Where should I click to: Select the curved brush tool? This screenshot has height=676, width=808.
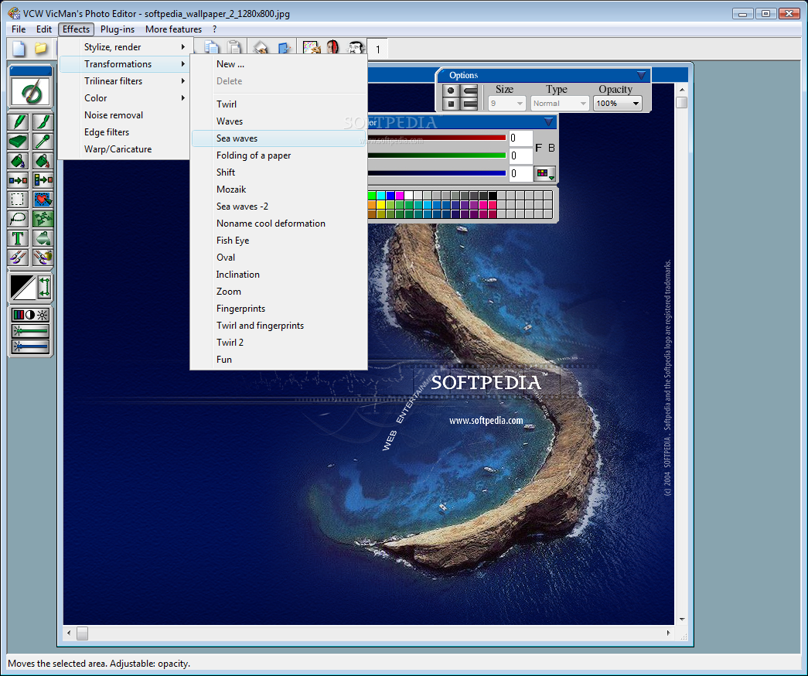43,122
